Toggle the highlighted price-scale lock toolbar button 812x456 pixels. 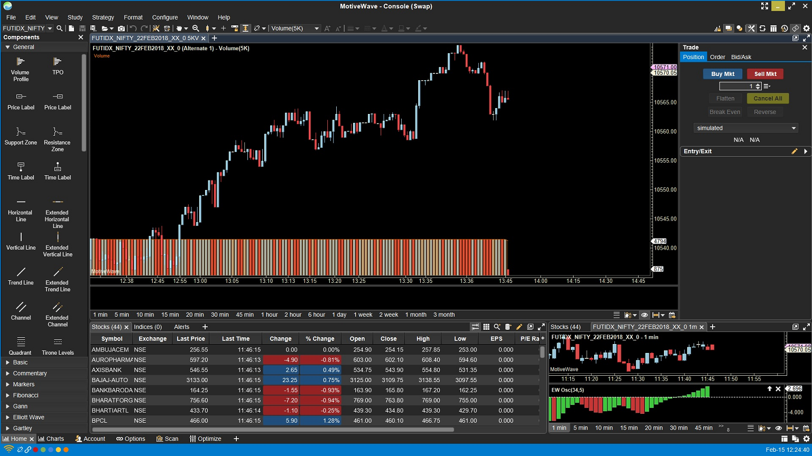pos(245,28)
